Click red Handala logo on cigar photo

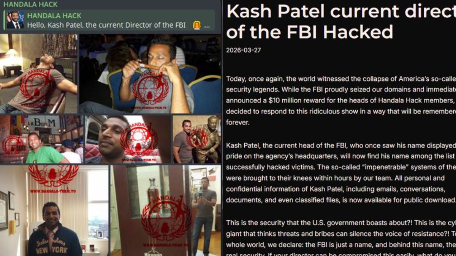point(150,88)
